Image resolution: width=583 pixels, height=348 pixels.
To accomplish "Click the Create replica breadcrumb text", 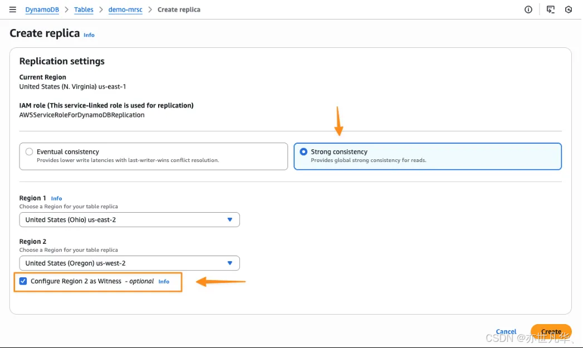I will pyautogui.click(x=179, y=9).
